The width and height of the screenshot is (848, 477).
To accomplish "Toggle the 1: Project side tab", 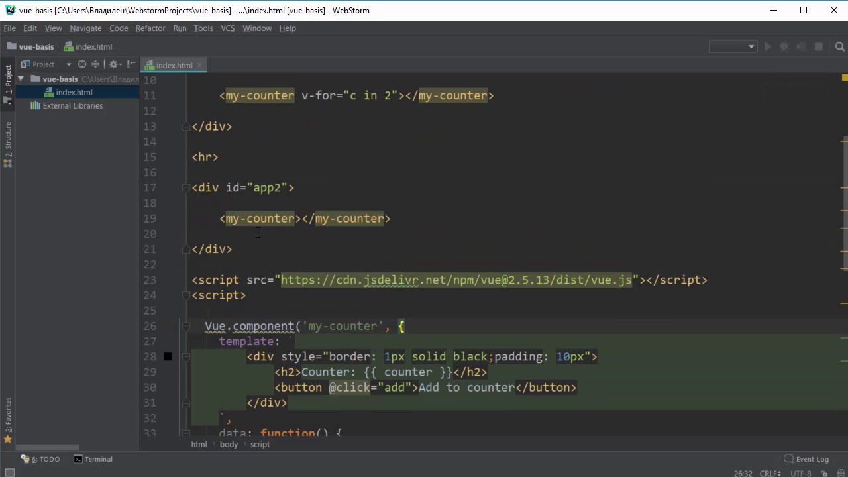I will 8,85.
